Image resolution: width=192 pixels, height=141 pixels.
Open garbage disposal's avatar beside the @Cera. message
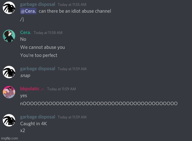tap(9, 8)
